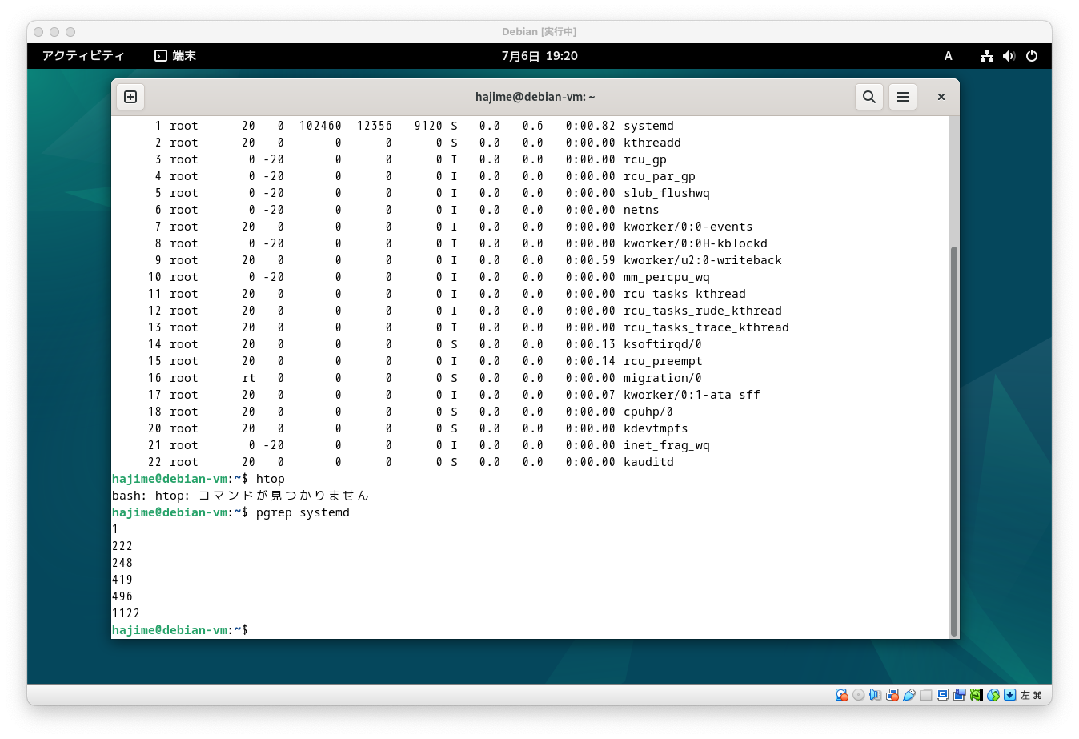The height and width of the screenshot is (739, 1079).
Task: Click VirtualBox green CPU status indicator
Action: coord(976,695)
